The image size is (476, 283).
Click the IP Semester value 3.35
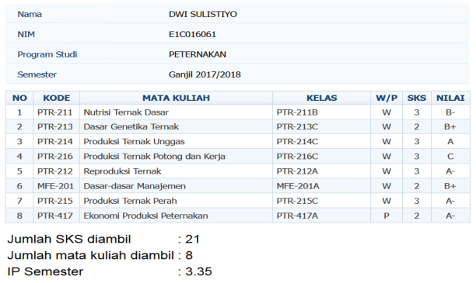pyautogui.click(x=198, y=271)
